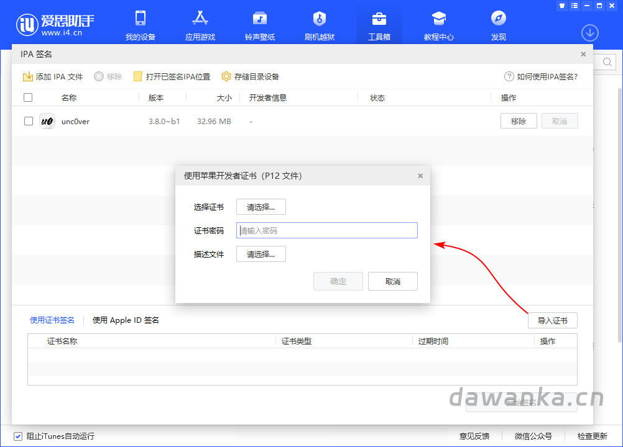The image size is (623, 447).
Task: Click 取消 in the certificate dialog
Action: (392, 281)
